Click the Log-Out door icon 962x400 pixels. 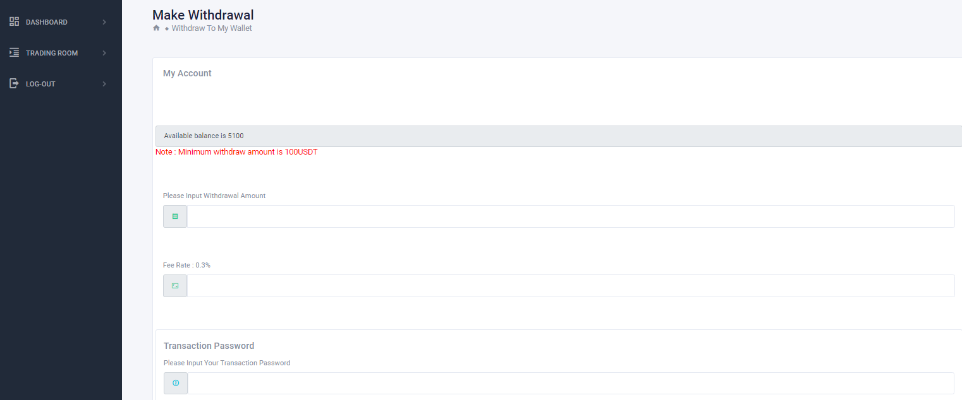point(14,83)
